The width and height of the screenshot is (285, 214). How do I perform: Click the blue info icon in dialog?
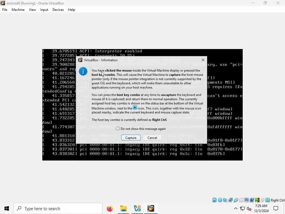(83, 71)
